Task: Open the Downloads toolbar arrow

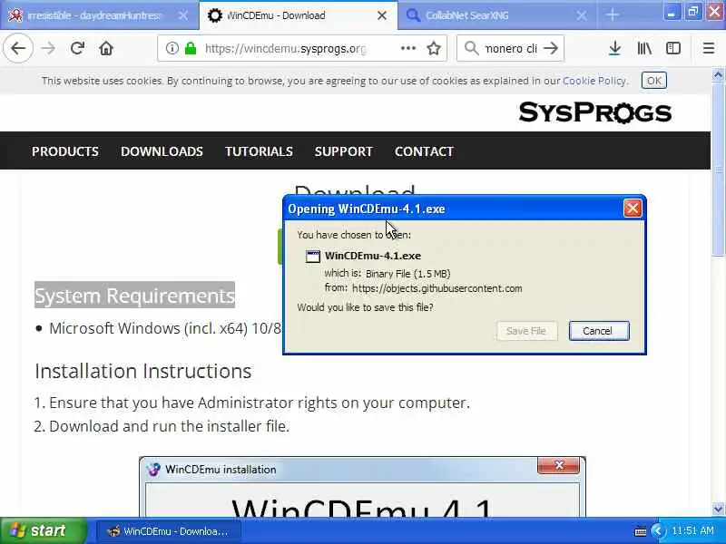Action: point(614,48)
